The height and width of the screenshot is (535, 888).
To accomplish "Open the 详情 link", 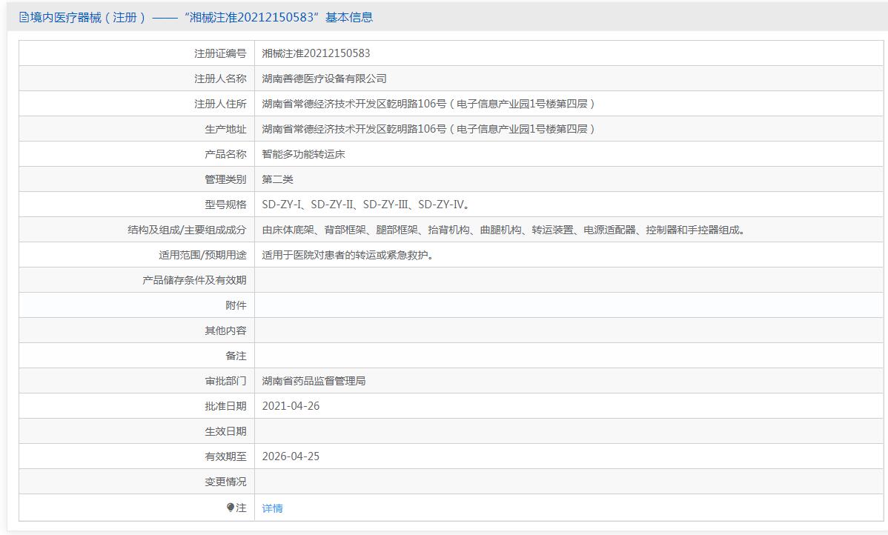I will tap(272, 508).
